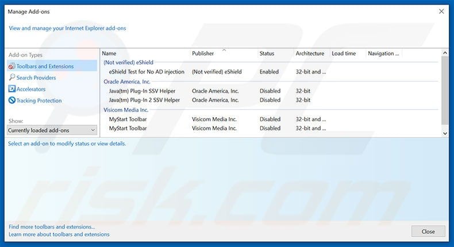The width and height of the screenshot is (454, 247).
Task: Select eShield Test for No AD injection
Action: (x=147, y=72)
